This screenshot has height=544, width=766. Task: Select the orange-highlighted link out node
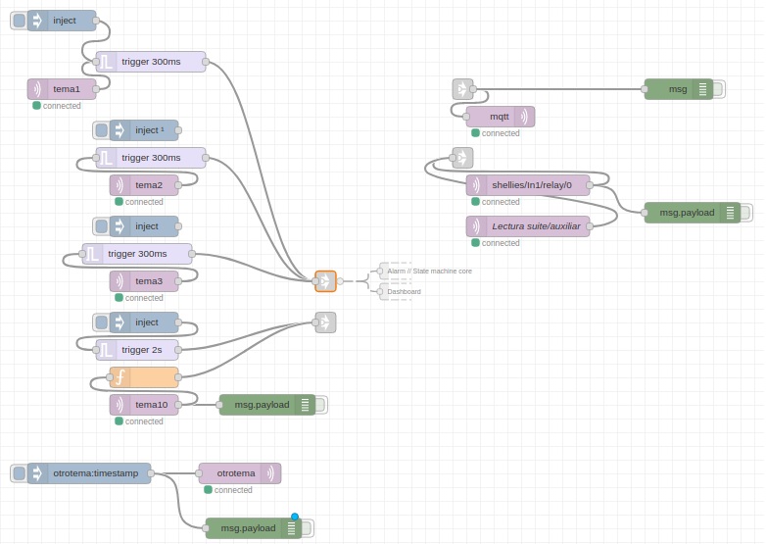coord(325,281)
